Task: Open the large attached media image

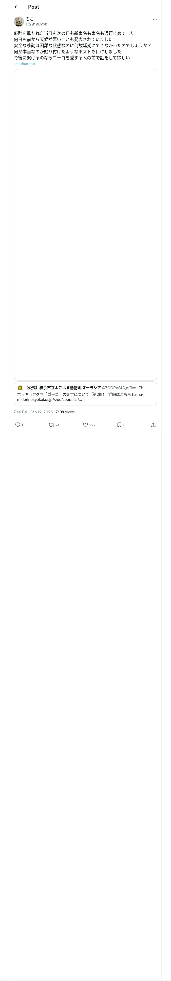Action: coord(85,225)
